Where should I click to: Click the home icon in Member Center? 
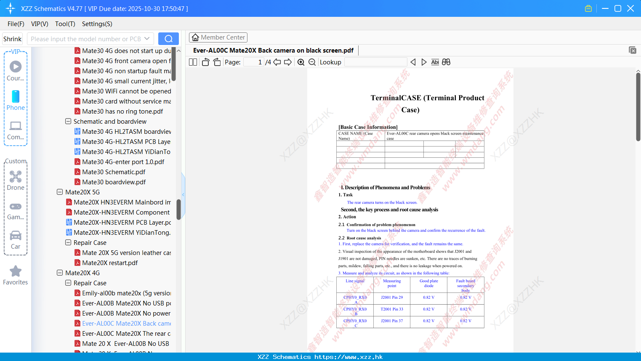click(195, 37)
